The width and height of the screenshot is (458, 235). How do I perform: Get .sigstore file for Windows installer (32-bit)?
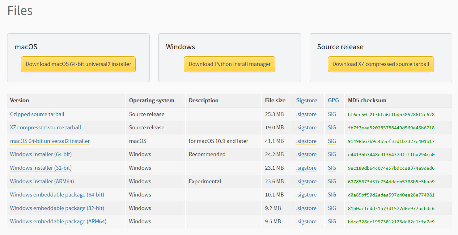[x=306, y=168]
